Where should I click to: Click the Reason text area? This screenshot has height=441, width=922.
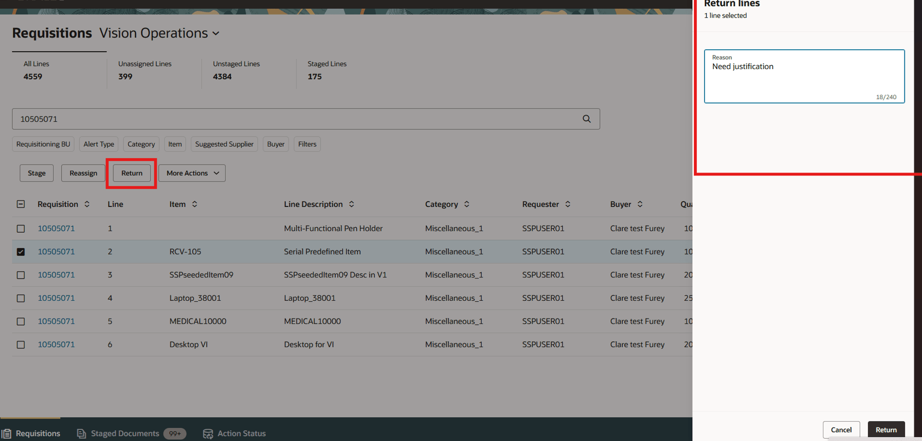[804, 76]
